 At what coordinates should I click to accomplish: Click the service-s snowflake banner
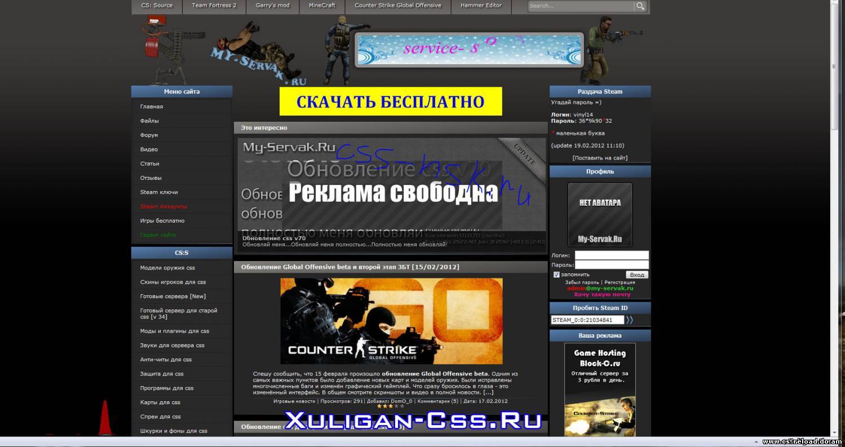pos(469,50)
